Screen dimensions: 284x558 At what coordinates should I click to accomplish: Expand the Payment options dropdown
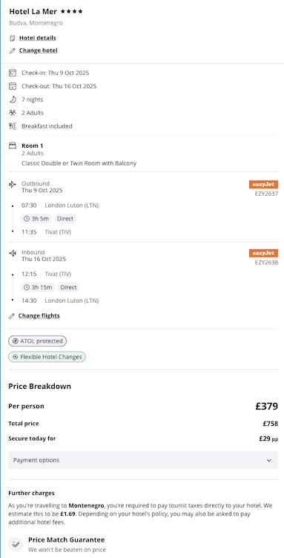(143, 460)
